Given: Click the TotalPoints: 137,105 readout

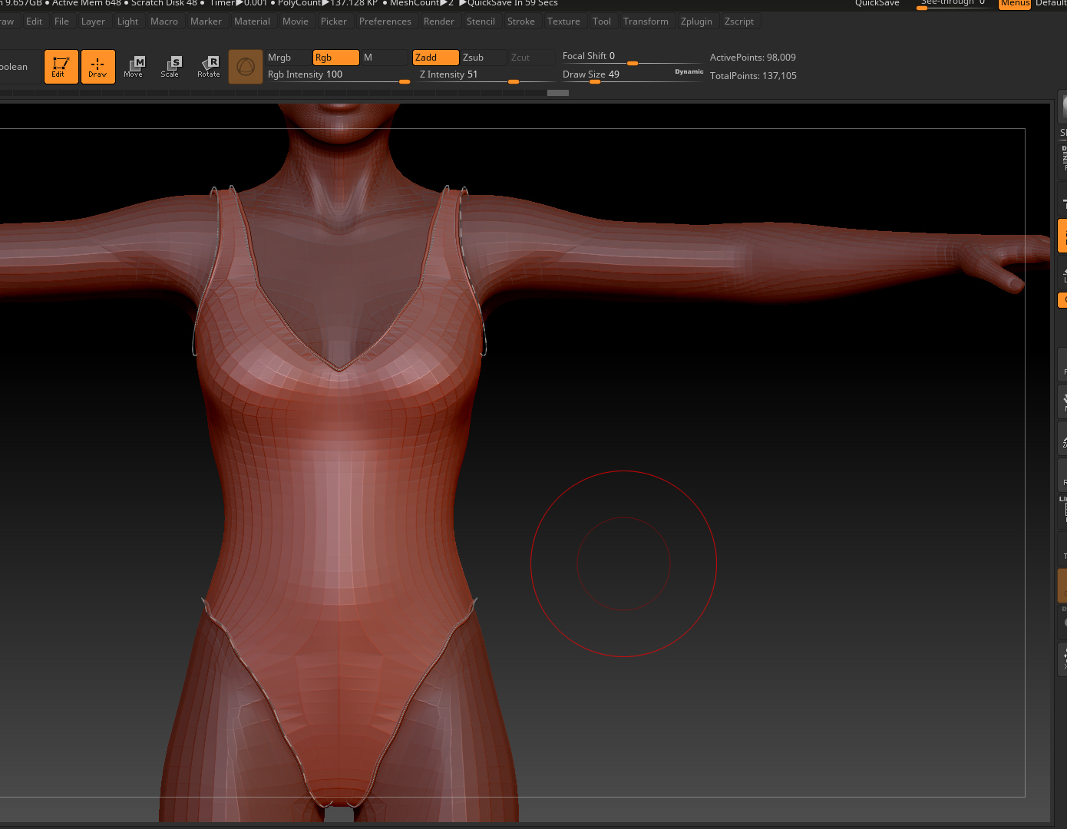Looking at the screenshot, I should (753, 76).
